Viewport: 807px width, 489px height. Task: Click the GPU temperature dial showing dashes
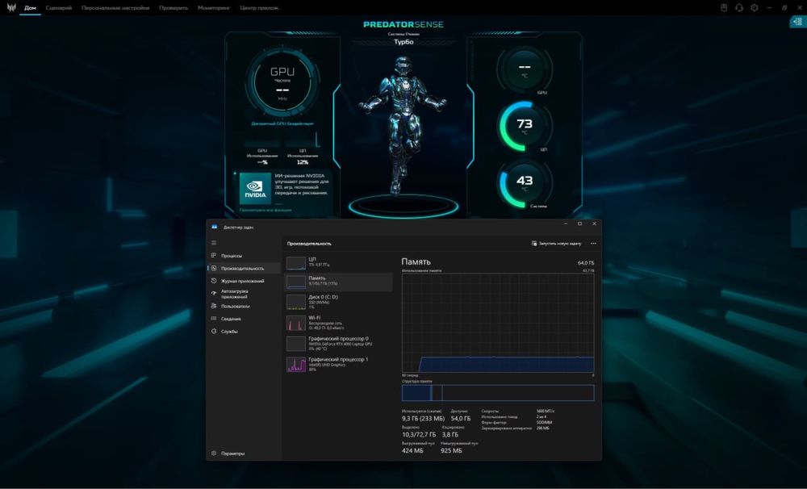click(x=525, y=69)
